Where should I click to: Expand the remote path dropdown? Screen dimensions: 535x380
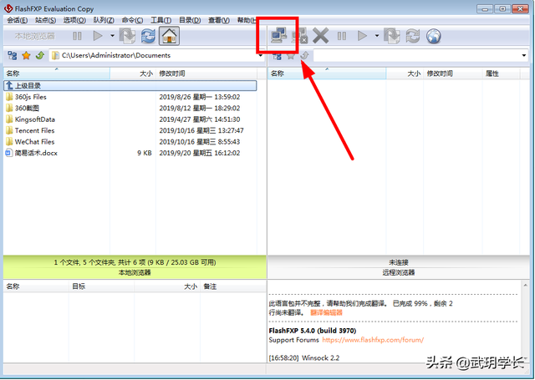[x=524, y=56]
